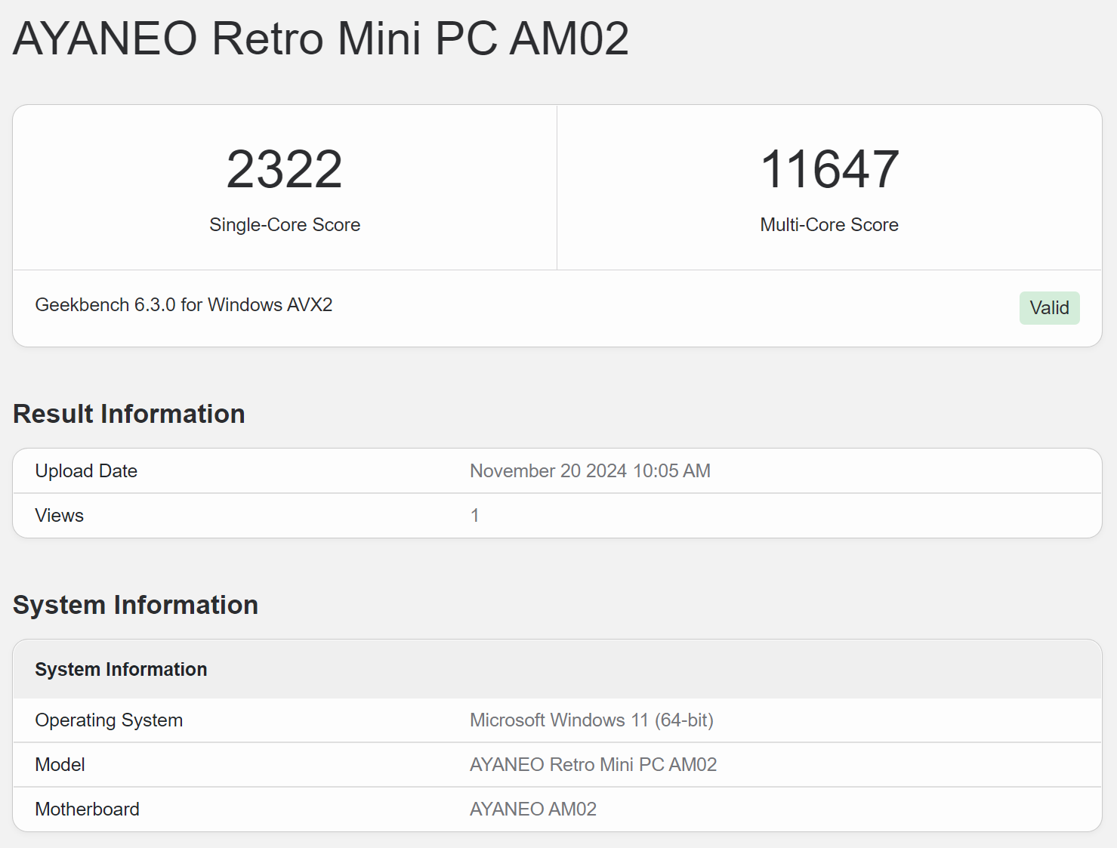
Task: Click the Microsoft Windows 11 (64-bit) value
Action: pos(591,720)
